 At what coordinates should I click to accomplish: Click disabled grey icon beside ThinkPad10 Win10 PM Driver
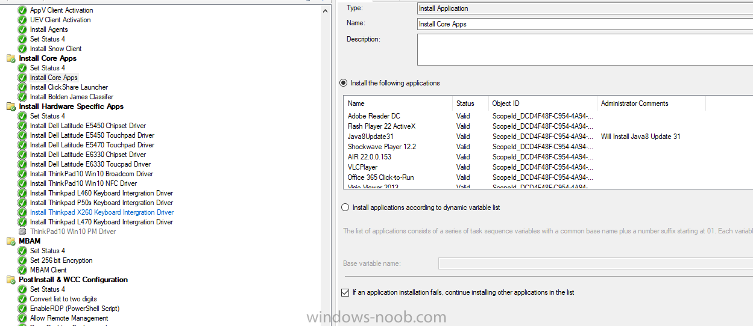click(23, 232)
